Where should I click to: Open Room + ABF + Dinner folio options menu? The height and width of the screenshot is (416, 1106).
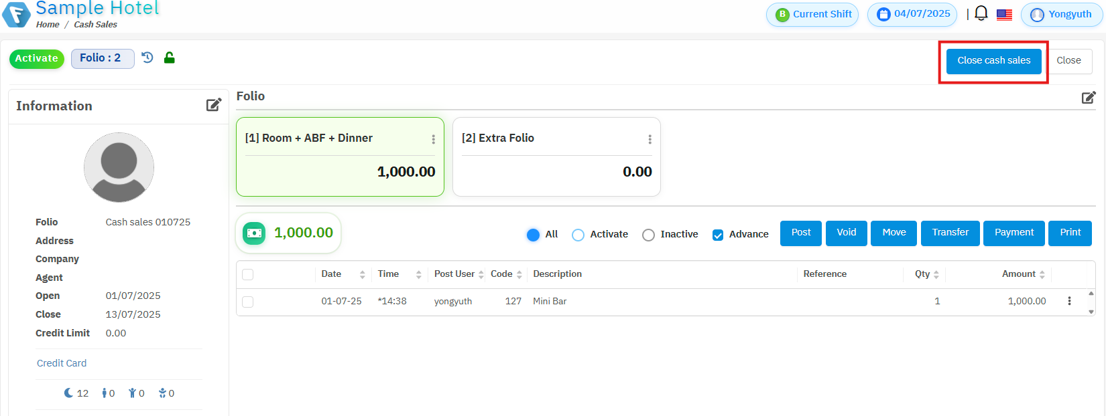click(x=433, y=139)
